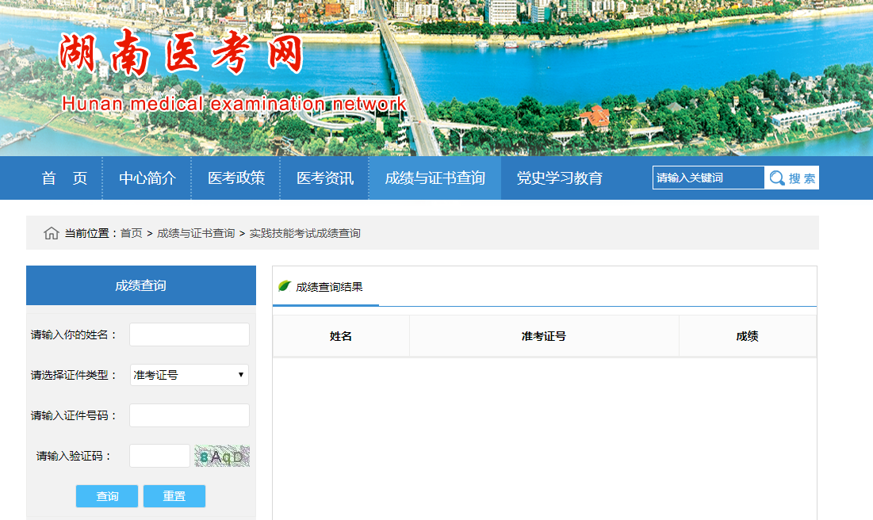
Task: Open the 准考证号 certificate type dropdown
Action: tap(190, 375)
